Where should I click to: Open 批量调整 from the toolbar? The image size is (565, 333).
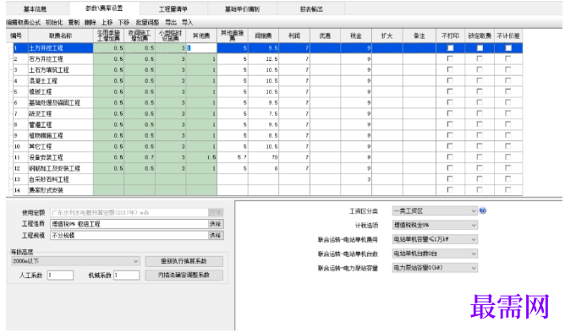pos(147,22)
